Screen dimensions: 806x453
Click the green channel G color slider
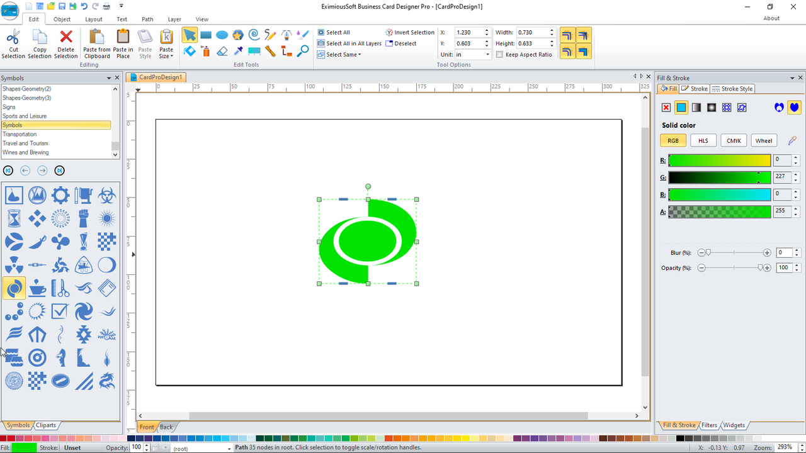pos(719,178)
